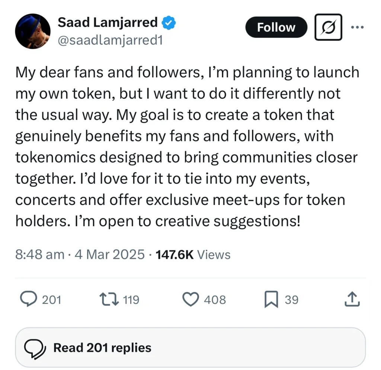Viewport: 381px width, 370px height.
Task: Open the share icon for this post
Action: point(352,299)
